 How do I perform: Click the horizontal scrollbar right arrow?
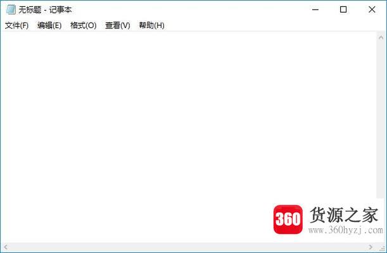pyautogui.click(x=371, y=247)
